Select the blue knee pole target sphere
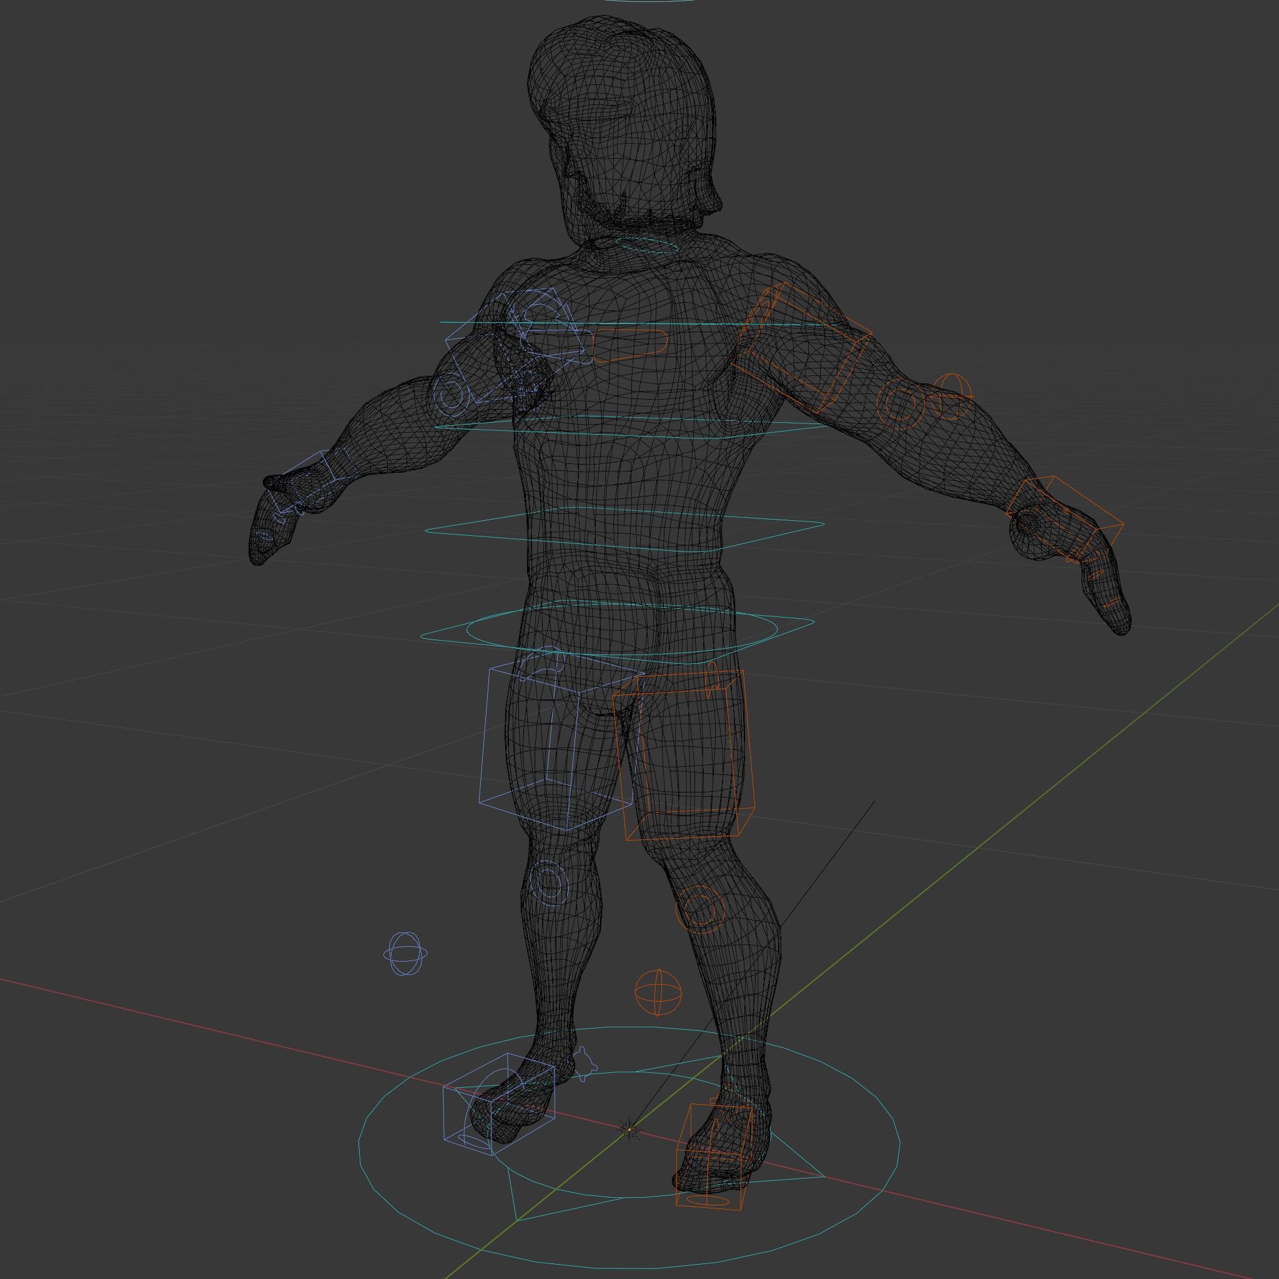 click(405, 953)
